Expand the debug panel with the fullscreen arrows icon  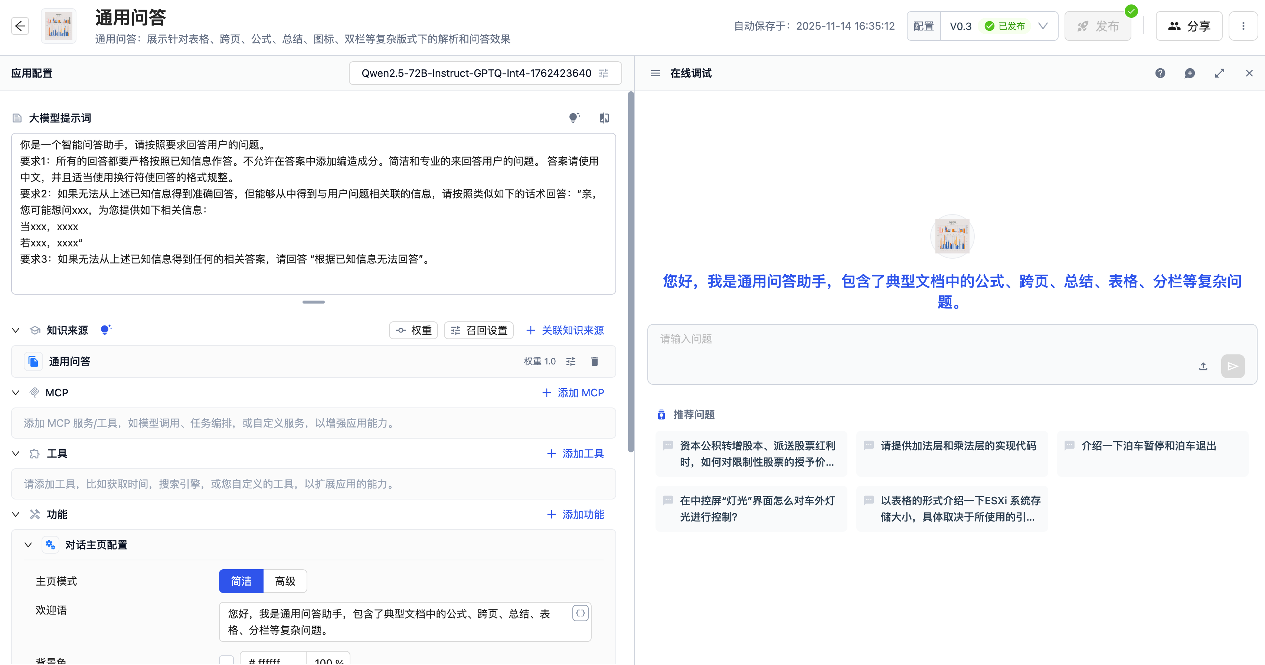(1220, 73)
